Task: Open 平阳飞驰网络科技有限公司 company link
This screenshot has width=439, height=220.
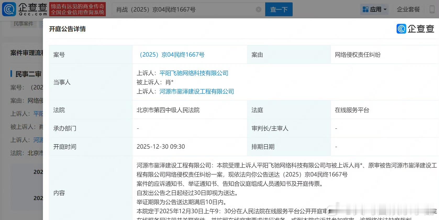Action: [194, 73]
